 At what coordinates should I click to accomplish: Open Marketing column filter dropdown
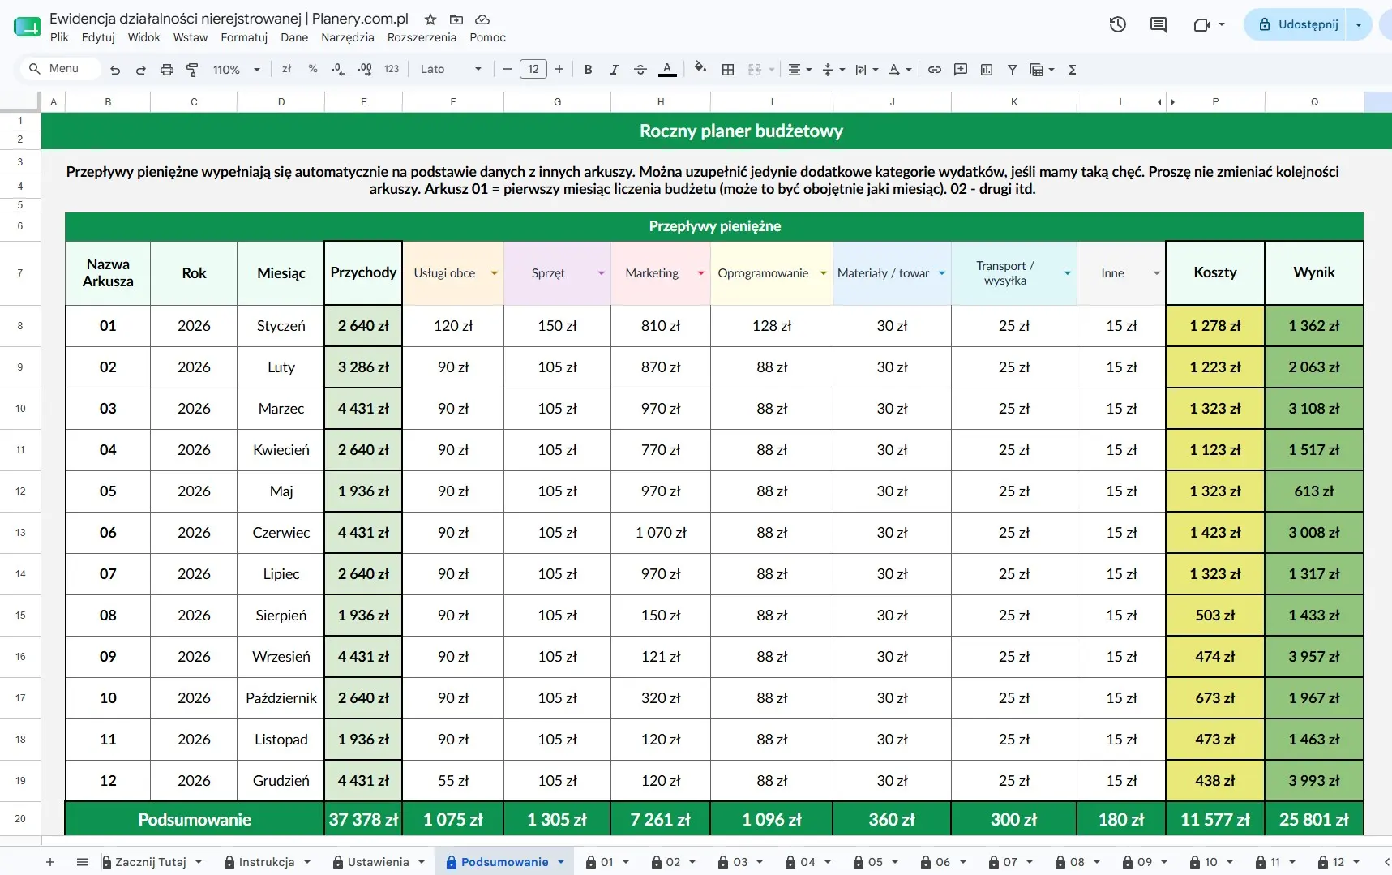coord(700,273)
